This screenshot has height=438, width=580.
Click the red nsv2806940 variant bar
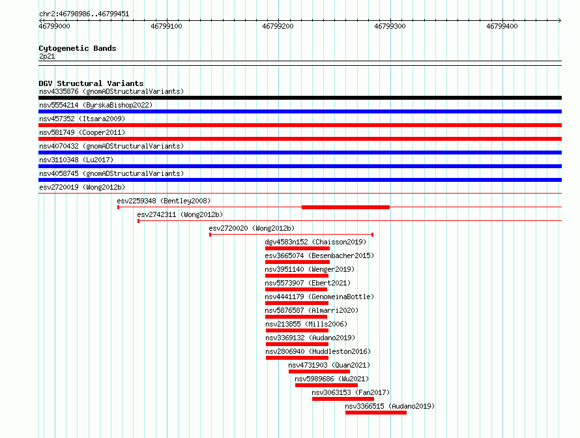pos(297,358)
